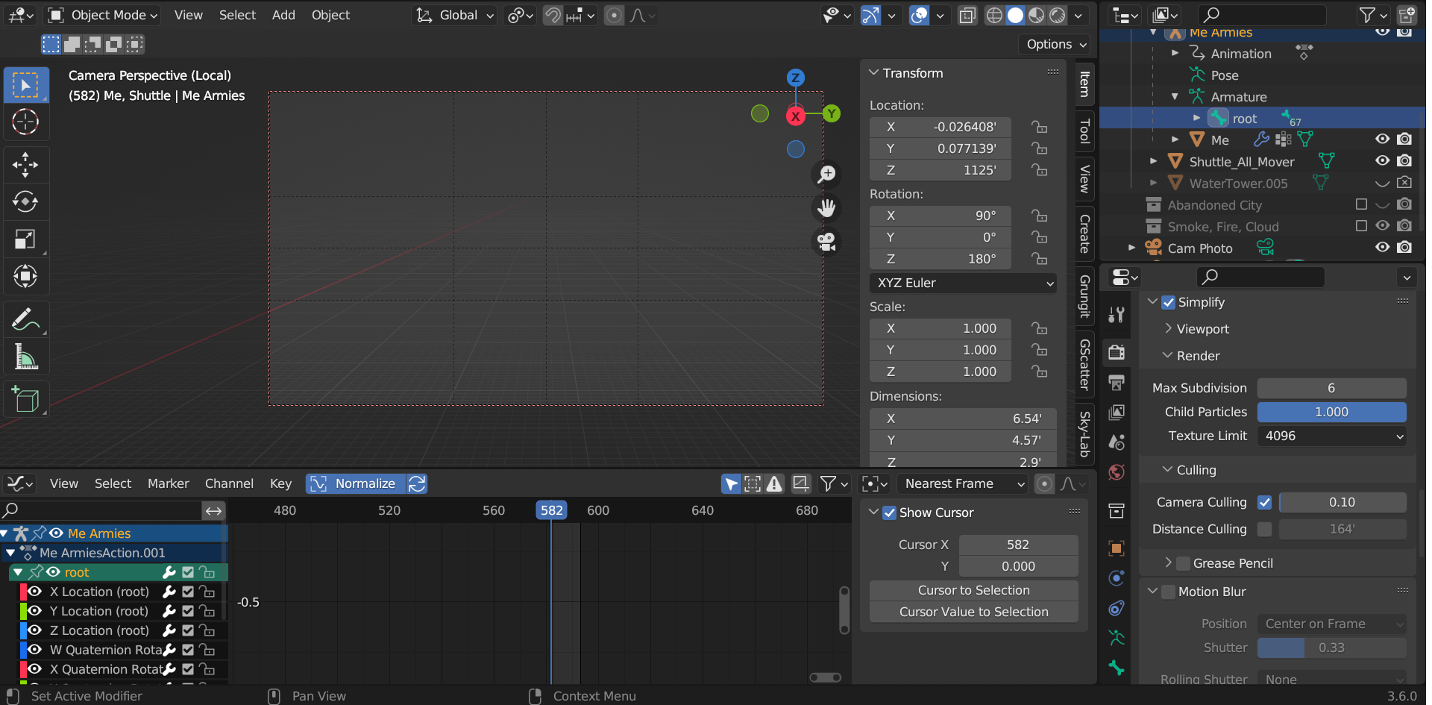Enable the Distance Culling checkbox
This screenshot has width=1432, height=705.
click(1264, 529)
